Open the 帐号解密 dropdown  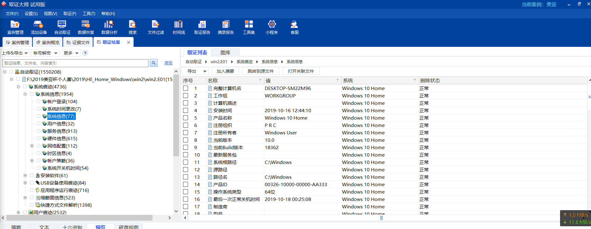coord(45,53)
